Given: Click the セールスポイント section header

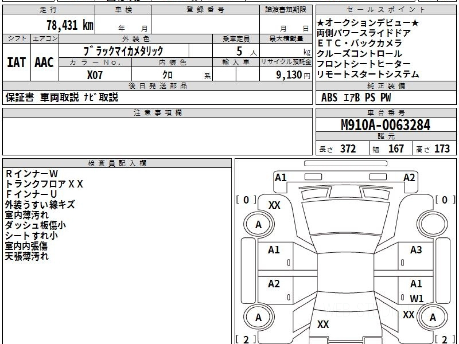Looking at the screenshot, I should 386,10.
